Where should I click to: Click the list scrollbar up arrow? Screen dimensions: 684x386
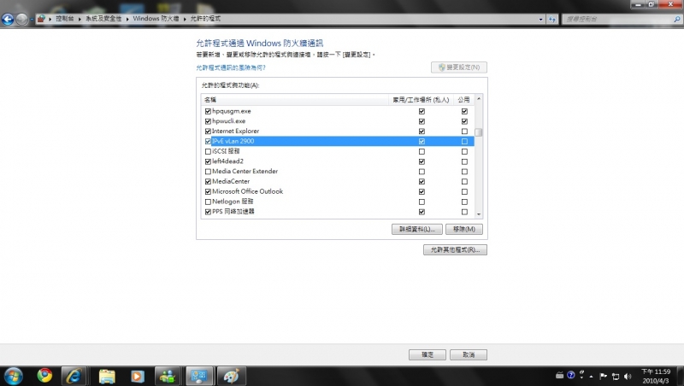pos(479,99)
